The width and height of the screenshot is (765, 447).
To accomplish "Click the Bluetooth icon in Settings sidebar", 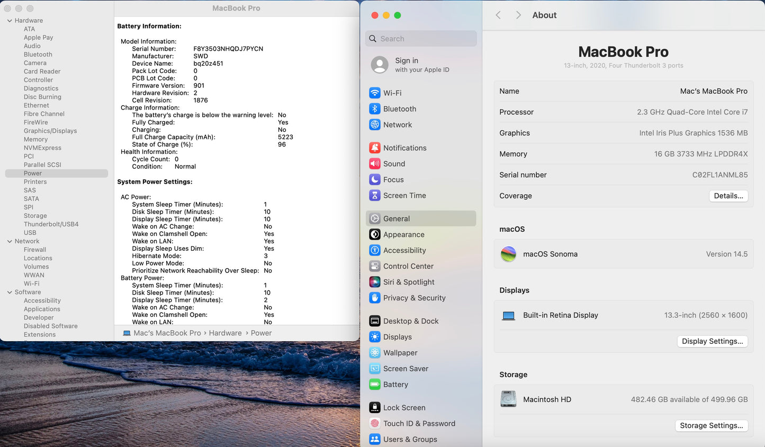I will (375, 109).
